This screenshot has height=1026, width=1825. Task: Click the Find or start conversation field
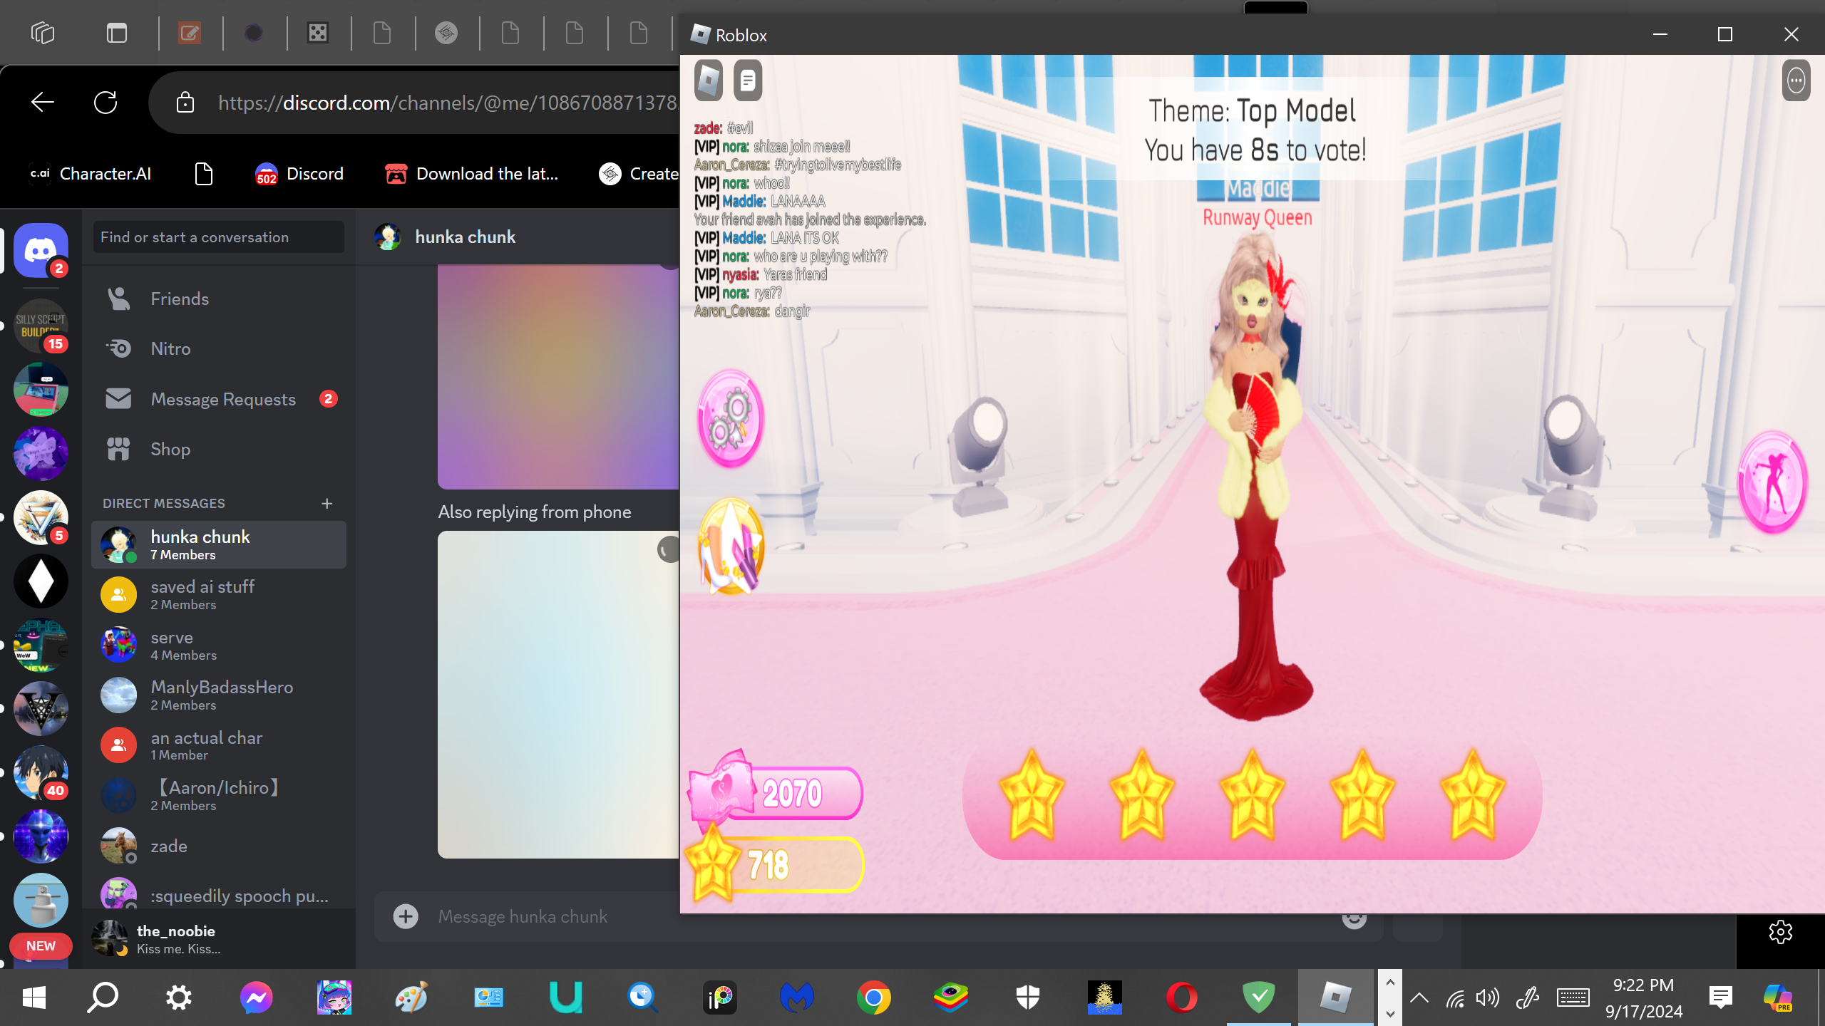pos(218,237)
